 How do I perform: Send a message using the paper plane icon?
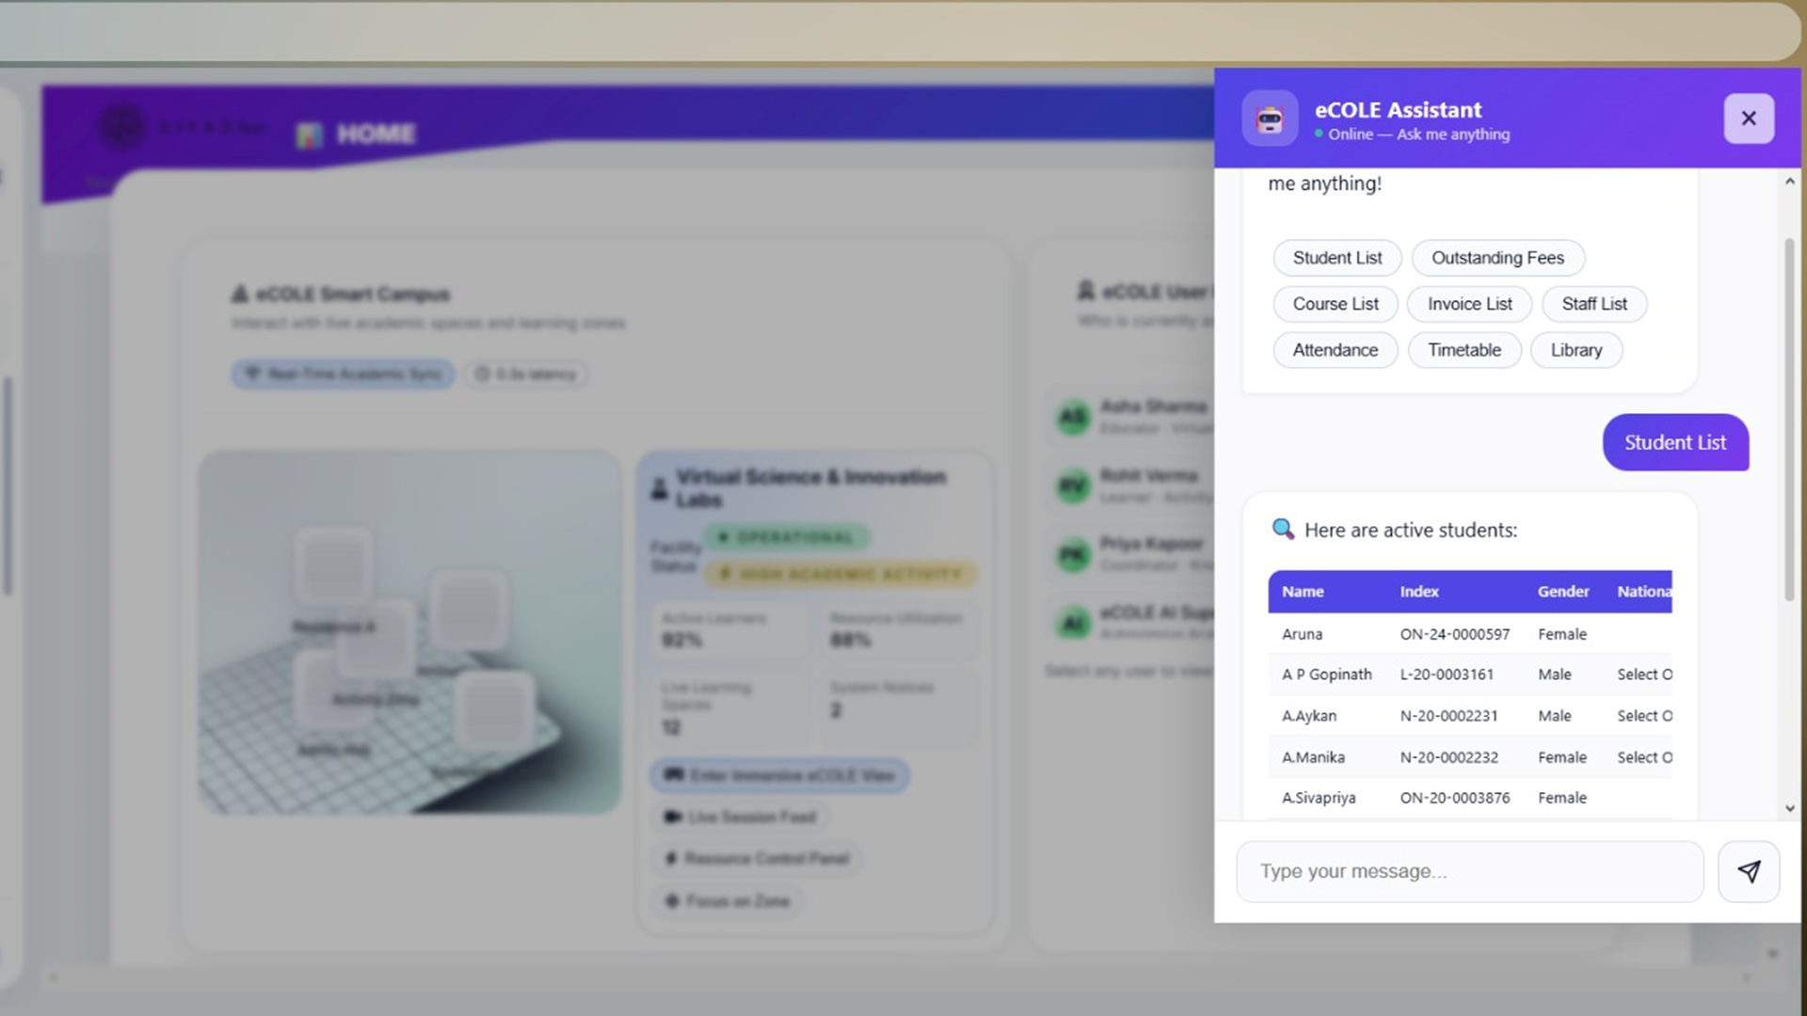tap(1748, 871)
